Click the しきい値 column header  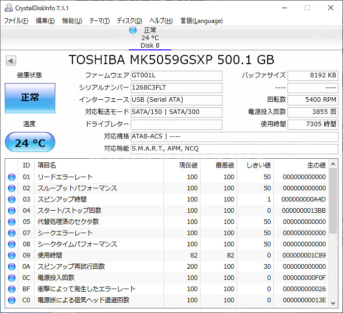point(259,165)
